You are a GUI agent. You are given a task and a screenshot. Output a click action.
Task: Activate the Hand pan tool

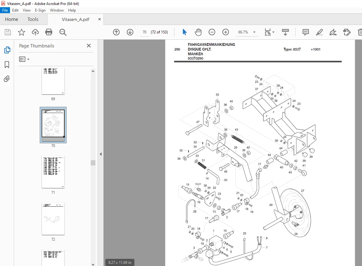tap(198, 32)
